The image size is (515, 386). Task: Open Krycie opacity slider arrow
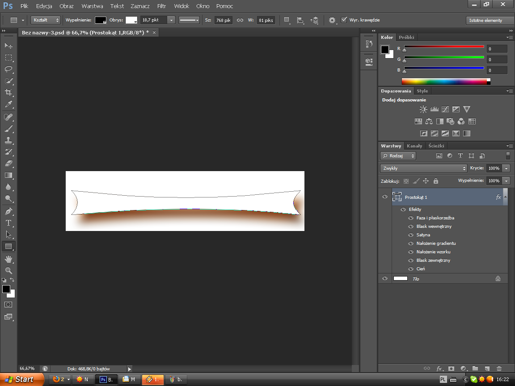[x=507, y=168]
